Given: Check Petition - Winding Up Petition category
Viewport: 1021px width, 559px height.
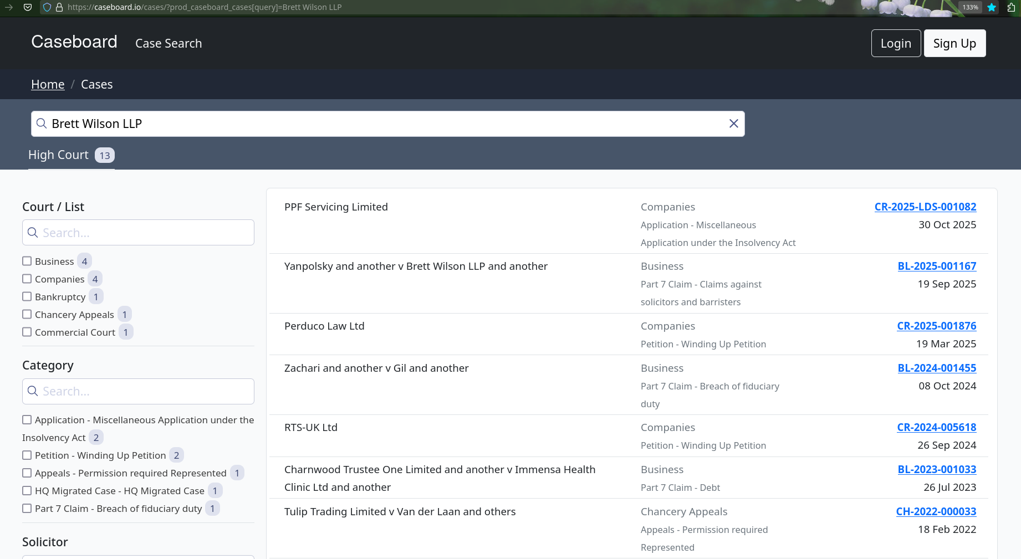Looking at the screenshot, I should (x=27, y=455).
